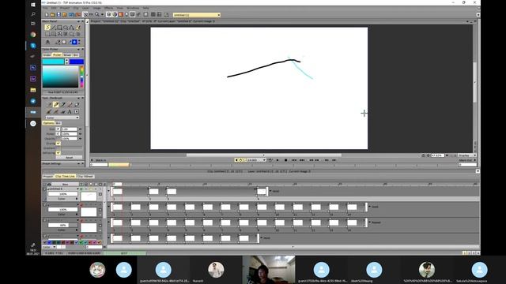Click the Reset button in tool options

(70, 158)
